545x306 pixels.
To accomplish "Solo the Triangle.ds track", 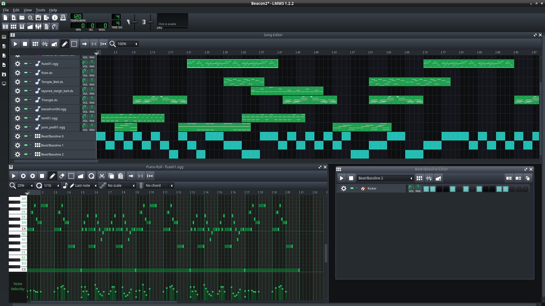I will pos(30,100).
